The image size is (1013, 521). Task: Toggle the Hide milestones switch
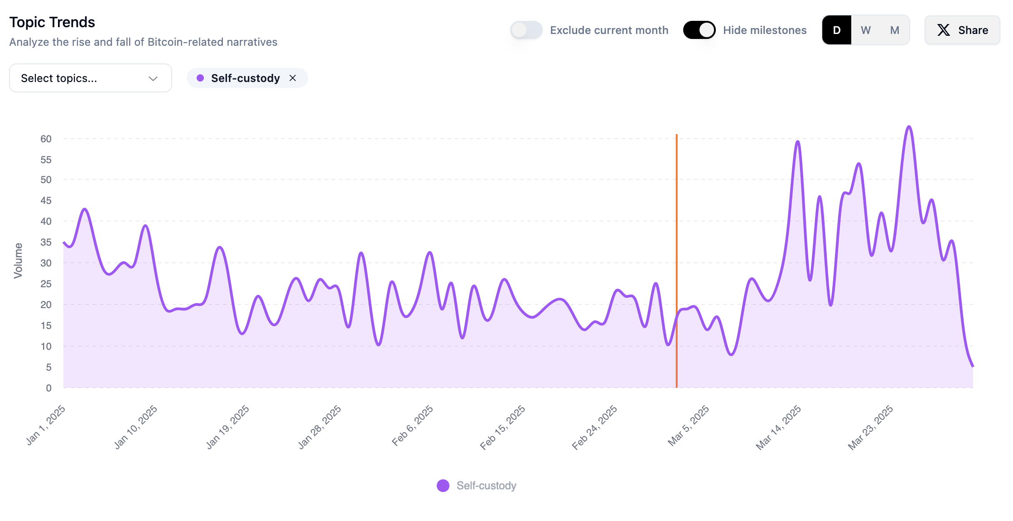click(699, 30)
